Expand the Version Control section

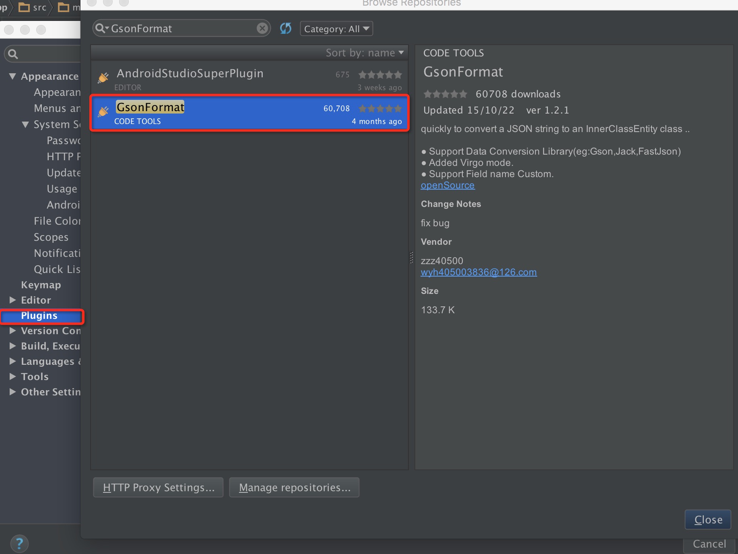[x=12, y=331]
